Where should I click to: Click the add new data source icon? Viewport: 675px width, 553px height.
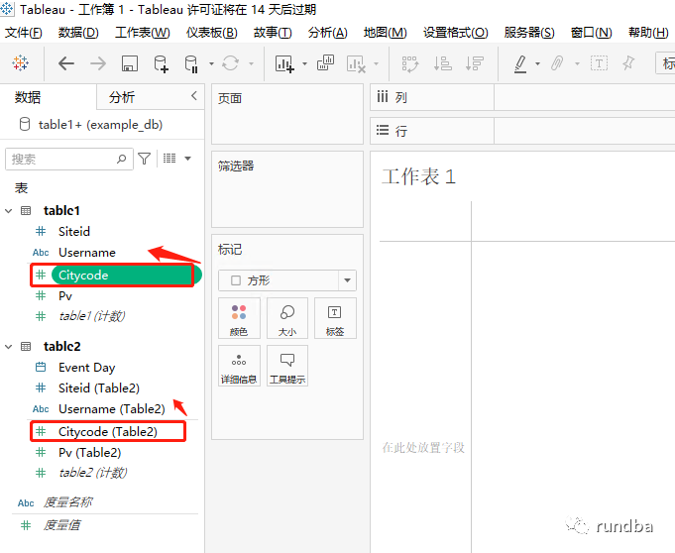[x=161, y=63]
